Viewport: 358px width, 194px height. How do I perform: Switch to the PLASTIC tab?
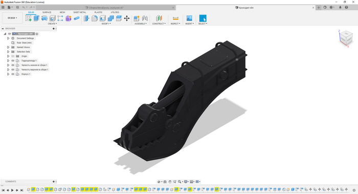98,12
